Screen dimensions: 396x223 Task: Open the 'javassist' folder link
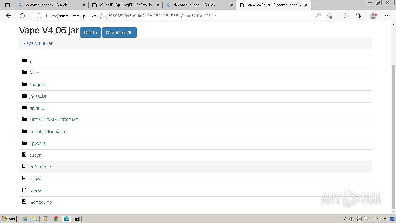38,96
